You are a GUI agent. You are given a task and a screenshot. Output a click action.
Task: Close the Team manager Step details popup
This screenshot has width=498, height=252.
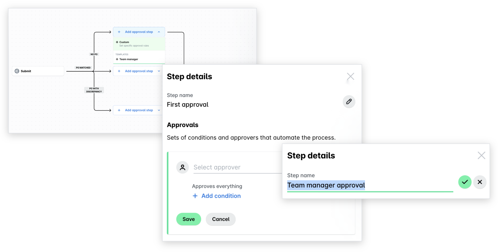click(481, 155)
